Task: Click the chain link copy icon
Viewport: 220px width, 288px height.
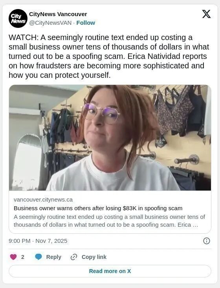Action: pos(73,257)
